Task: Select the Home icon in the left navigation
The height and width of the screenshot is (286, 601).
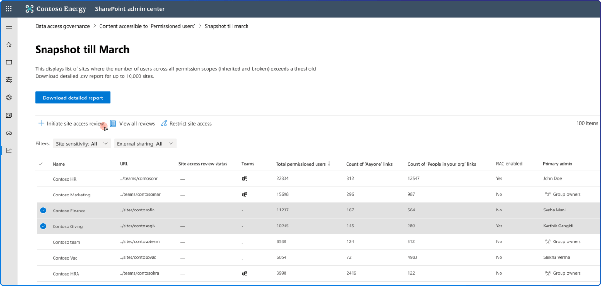Action: pyautogui.click(x=8, y=44)
